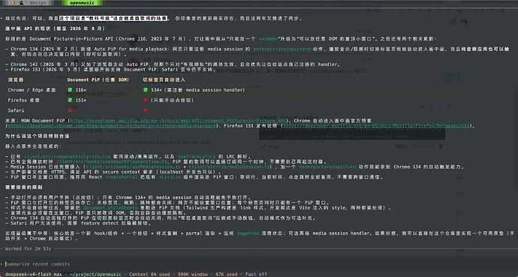
Task: Click the prompt arrow before the input
Action: click(2, 264)
